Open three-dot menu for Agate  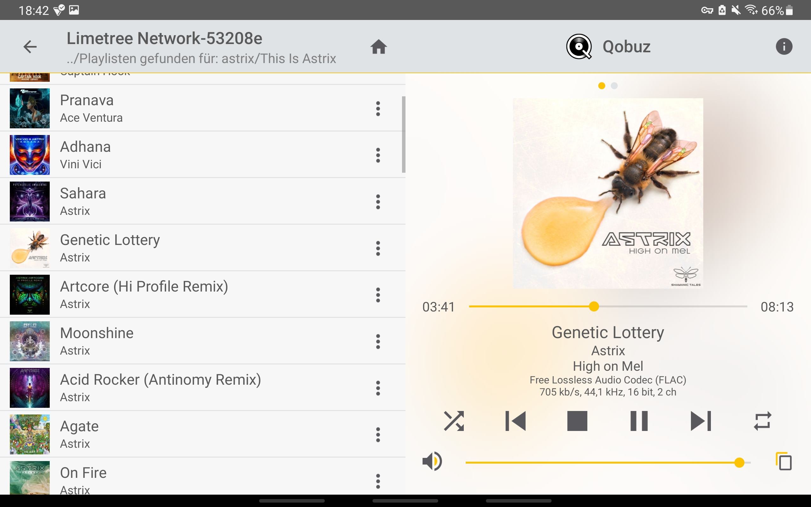tap(378, 434)
